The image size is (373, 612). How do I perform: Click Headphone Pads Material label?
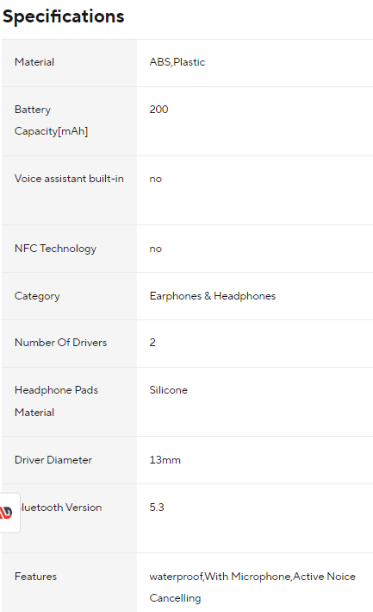click(x=56, y=401)
